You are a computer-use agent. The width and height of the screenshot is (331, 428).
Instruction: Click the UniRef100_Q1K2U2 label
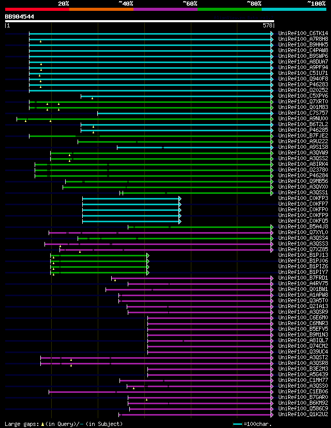303,415
